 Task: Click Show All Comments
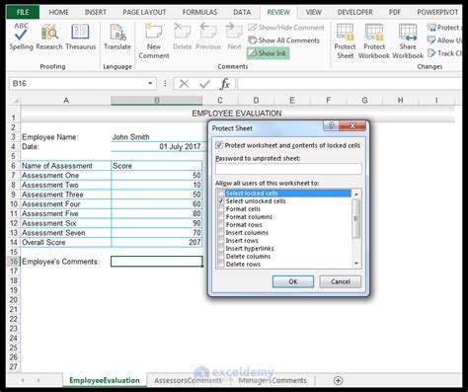click(x=283, y=40)
